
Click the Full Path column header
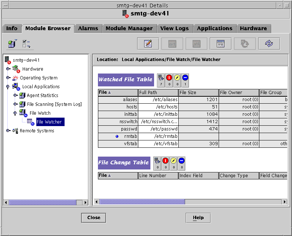pyautogui.click(x=158, y=93)
